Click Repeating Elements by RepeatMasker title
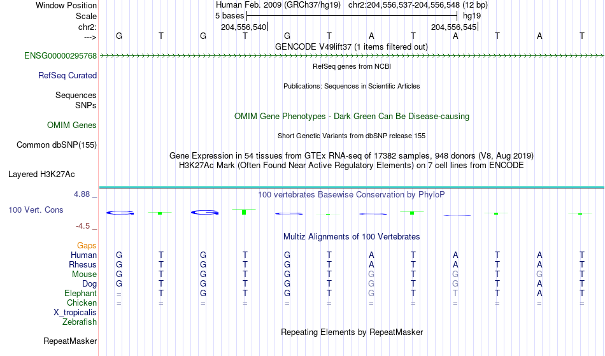This screenshot has height=356, width=605. coord(352,332)
